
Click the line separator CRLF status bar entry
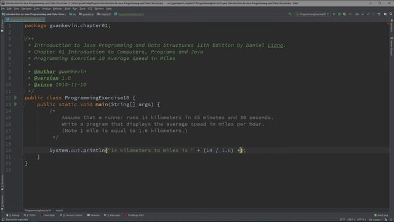tap(352, 220)
